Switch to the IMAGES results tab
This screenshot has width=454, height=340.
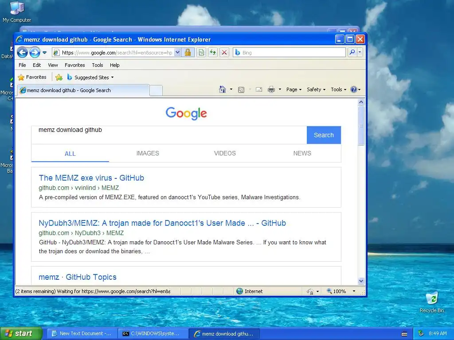tap(148, 153)
